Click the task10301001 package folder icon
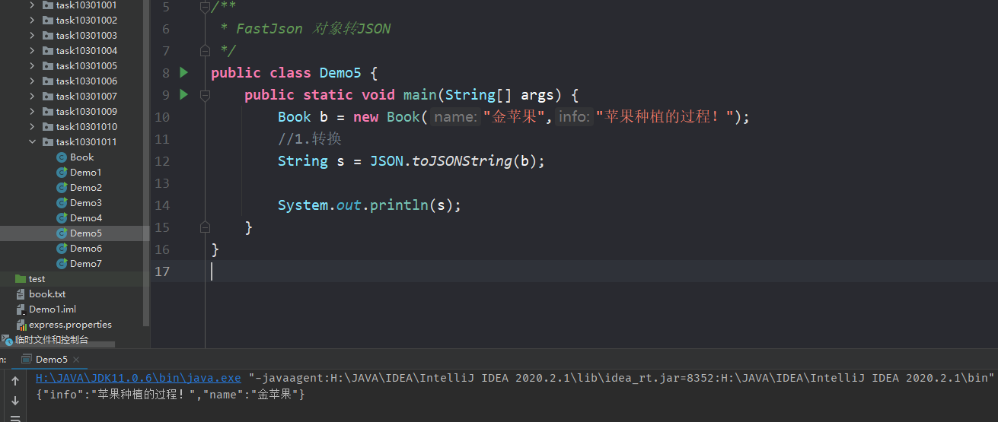998x422 pixels. pyautogui.click(x=48, y=5)
